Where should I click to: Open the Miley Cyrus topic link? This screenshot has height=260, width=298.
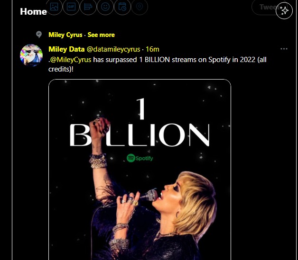pos(65,35)
